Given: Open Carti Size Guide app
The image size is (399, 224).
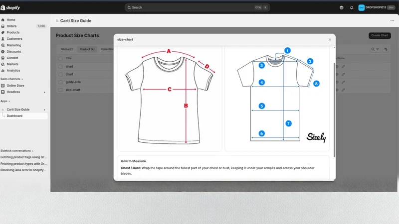Looking at the screenshot, I should [x=18, y=110].
